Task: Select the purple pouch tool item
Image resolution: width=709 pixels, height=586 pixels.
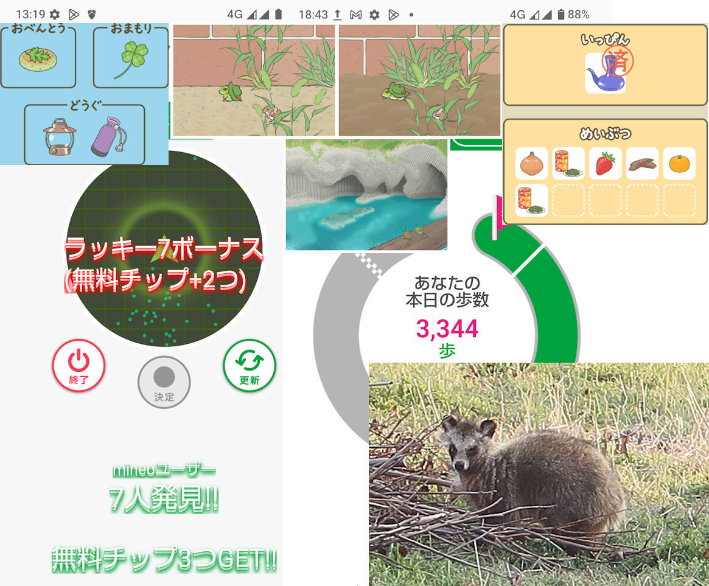Action: (109, 136)
